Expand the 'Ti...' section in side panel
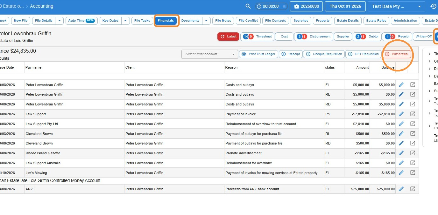This screenshot has height=215, width=438. [429, 54]
